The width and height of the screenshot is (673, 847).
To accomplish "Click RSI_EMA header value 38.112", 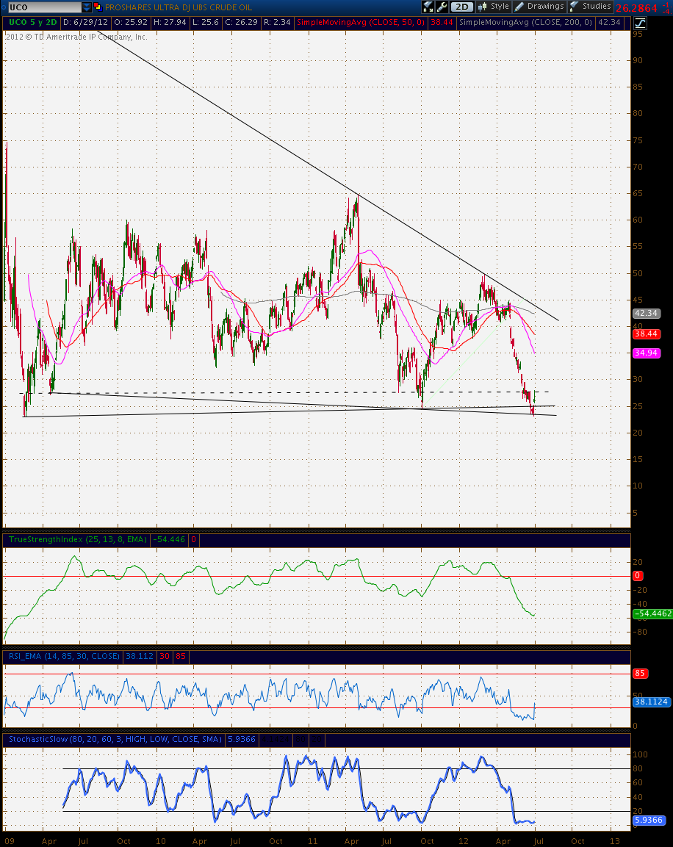I will [140, 656].
